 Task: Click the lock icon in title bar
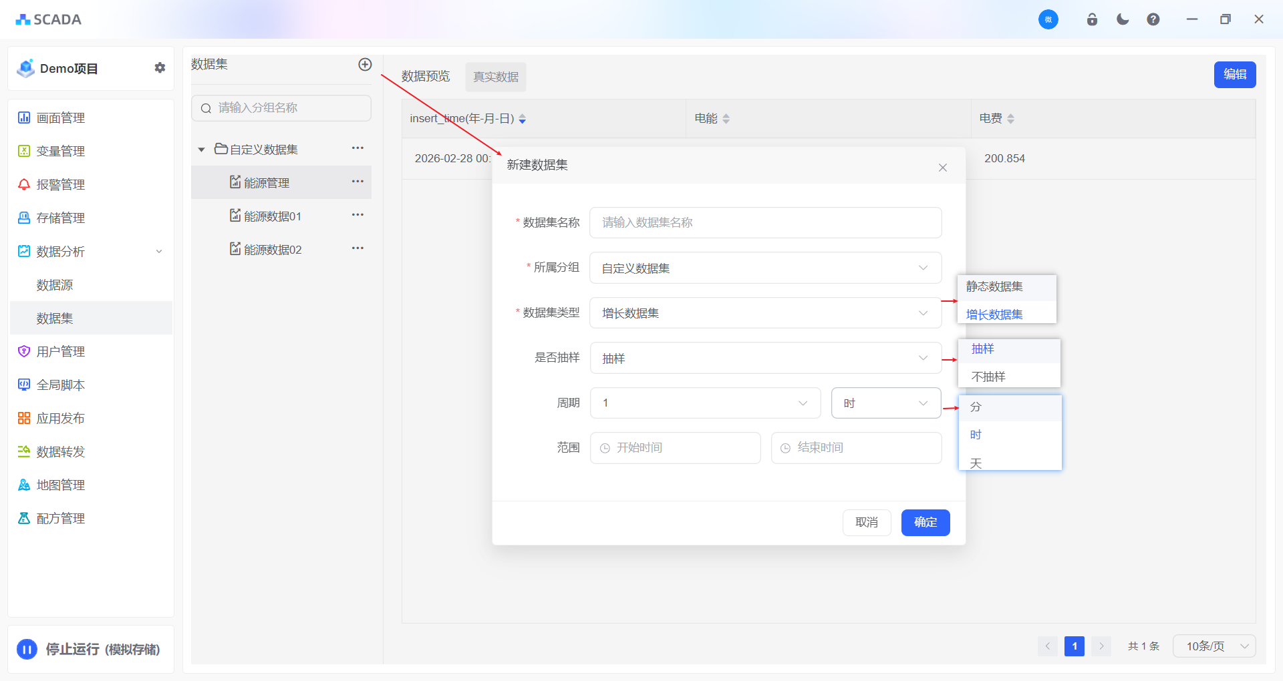[1092, 19]
